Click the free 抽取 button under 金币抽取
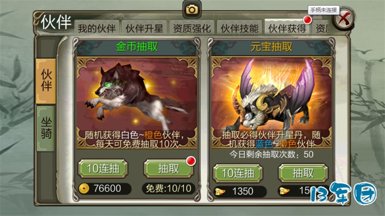Image resolution: width=385 pixels, height=216 pixels. pyautogui.click(x=169, y=169)
